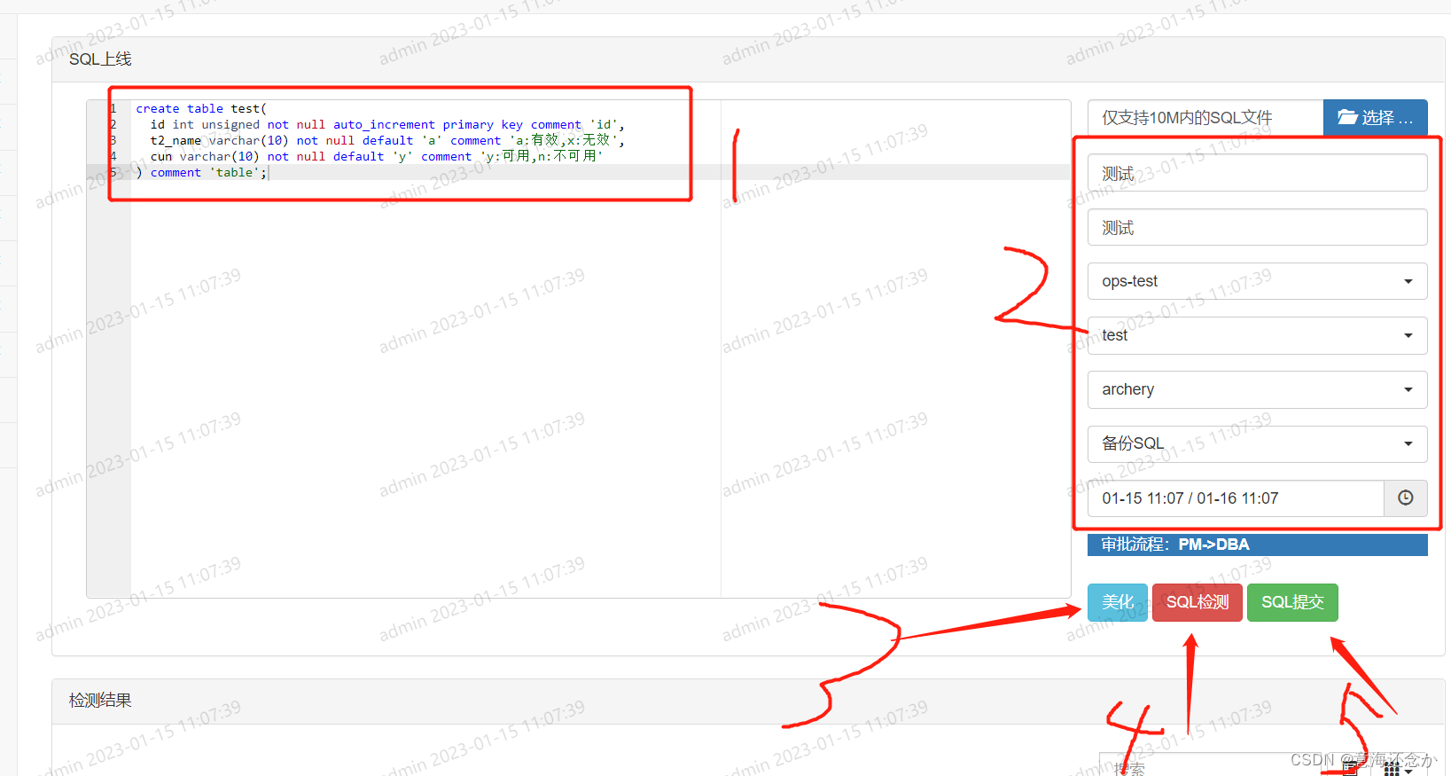
Task: Expand the test dropdown selector
Action: point(1257,335)
